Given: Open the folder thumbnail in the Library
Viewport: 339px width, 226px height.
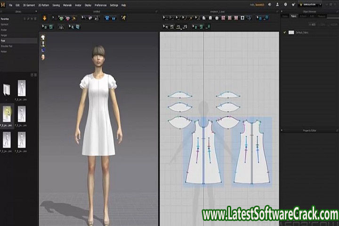Looking at the screenshot, I should [x=7, y=89].
